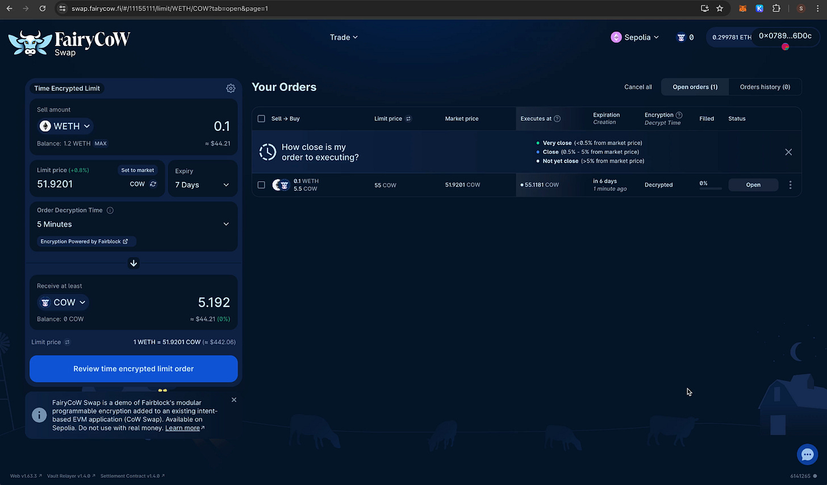The image size is (827, 485).
Task: Open the order row three-dot menu
Action: tap(790, 185)
